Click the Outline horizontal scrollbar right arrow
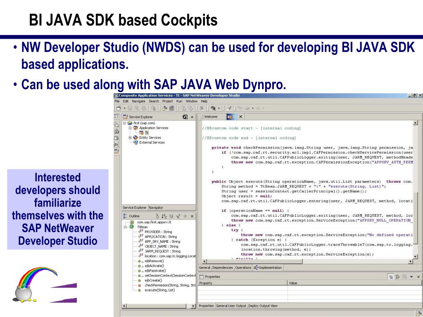Screen dimensions: 423x317 pyautogui.click(x=193, y=306)
